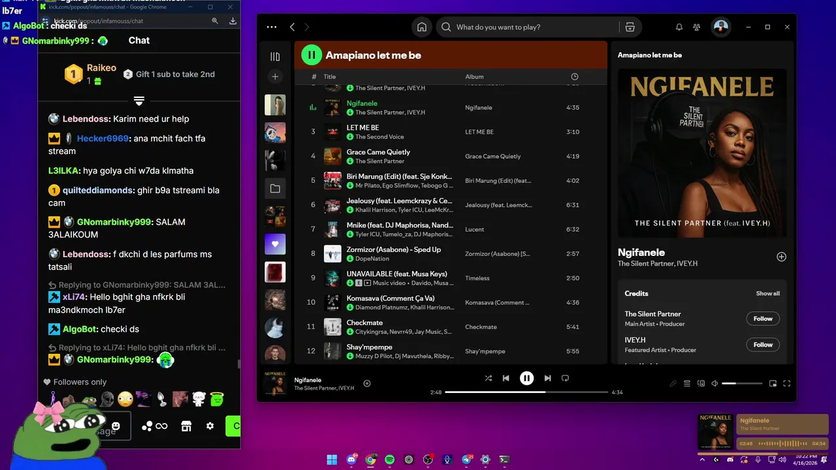
Task: Insert green halo emote in Kick chat
Action: 217,399
